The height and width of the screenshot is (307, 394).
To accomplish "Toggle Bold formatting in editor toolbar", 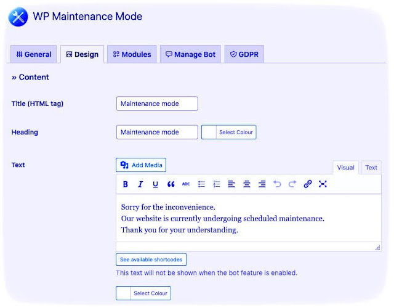I will [x=126, y=184].
